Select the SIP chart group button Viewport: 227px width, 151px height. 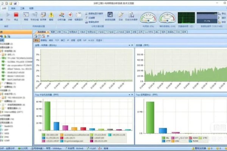(x=85, y=40)
